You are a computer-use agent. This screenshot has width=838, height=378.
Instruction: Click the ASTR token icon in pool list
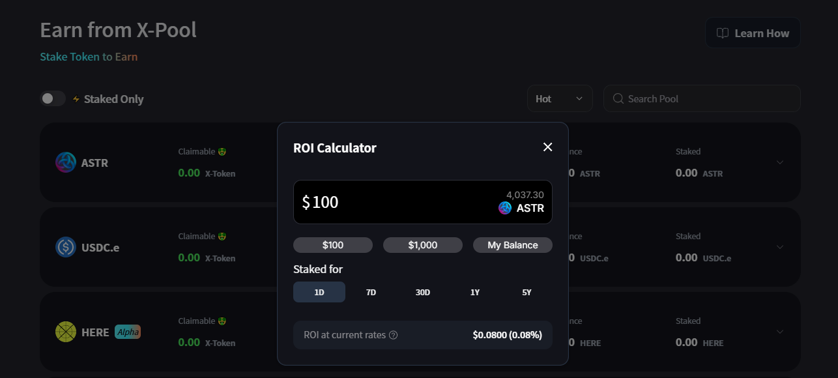pyautogui.click(x=66, y=162)
